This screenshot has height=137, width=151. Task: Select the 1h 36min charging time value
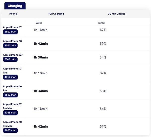pos(41,57)
